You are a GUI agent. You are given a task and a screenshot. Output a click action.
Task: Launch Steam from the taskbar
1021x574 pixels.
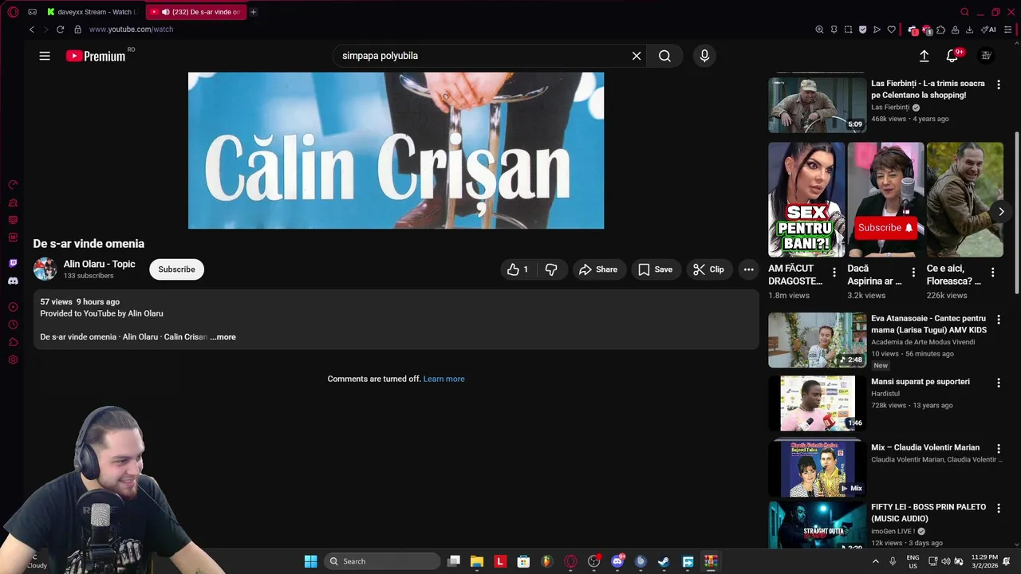[663, 561]
